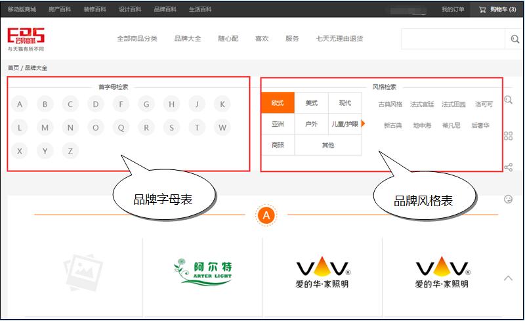Select letter X in the alphabet index
The image size is (525, 321).
click(20, 151)
